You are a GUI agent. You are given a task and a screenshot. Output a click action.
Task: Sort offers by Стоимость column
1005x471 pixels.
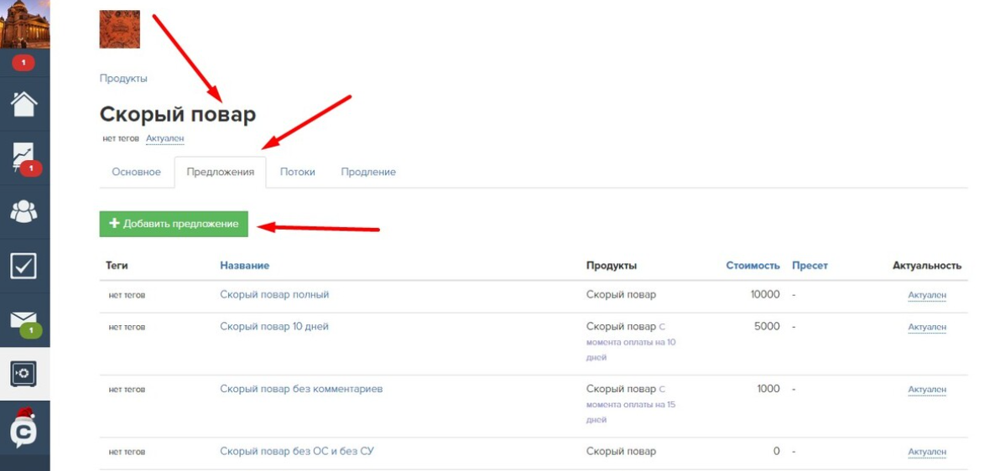click(753, 266)
